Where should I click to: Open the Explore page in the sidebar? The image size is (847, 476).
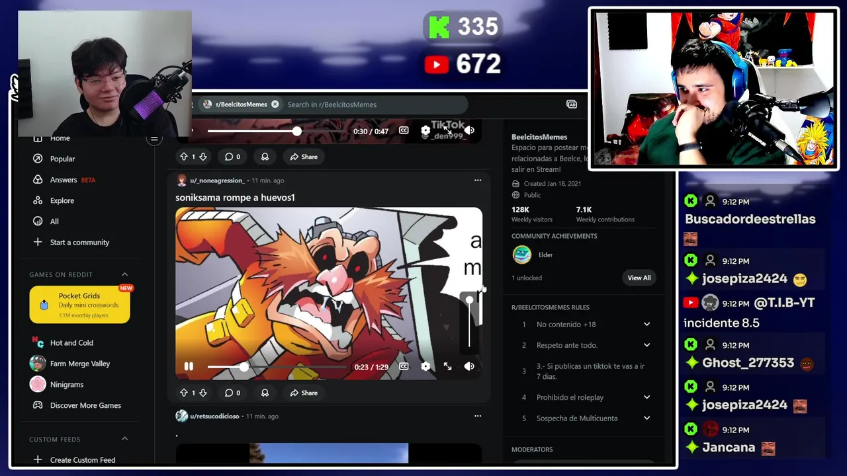tap(62, 200)
